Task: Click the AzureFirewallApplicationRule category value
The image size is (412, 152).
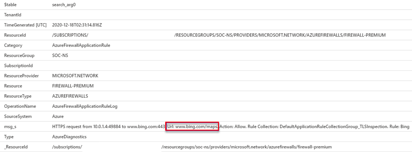Action: point(81,45)
